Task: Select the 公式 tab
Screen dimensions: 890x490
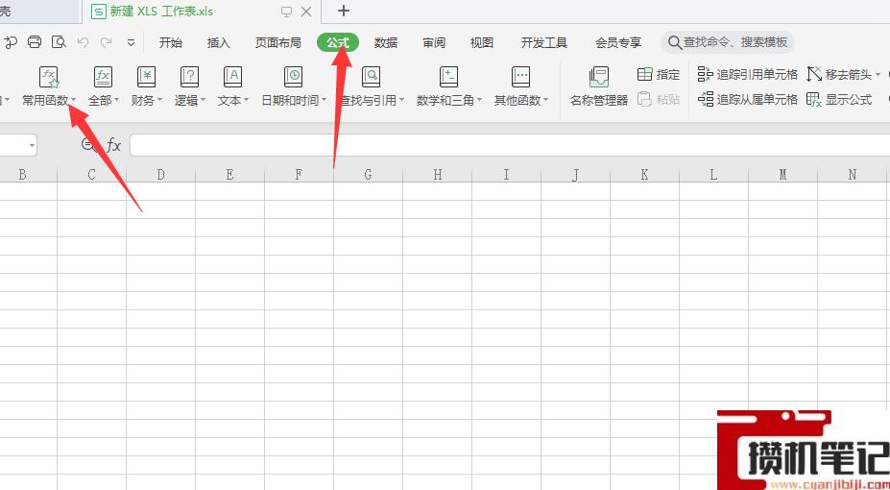Action: (338, 42)
